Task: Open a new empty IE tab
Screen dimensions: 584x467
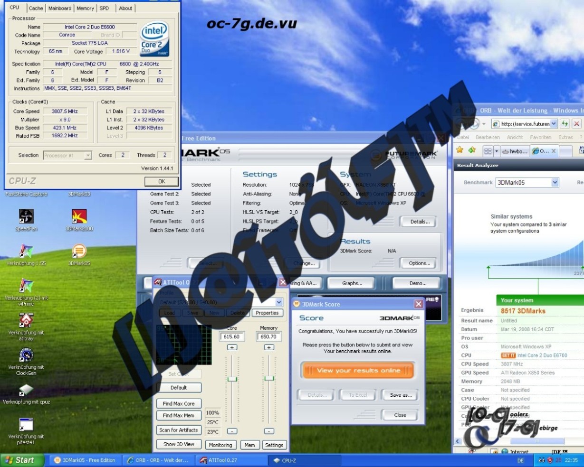Action: (565, 151)
